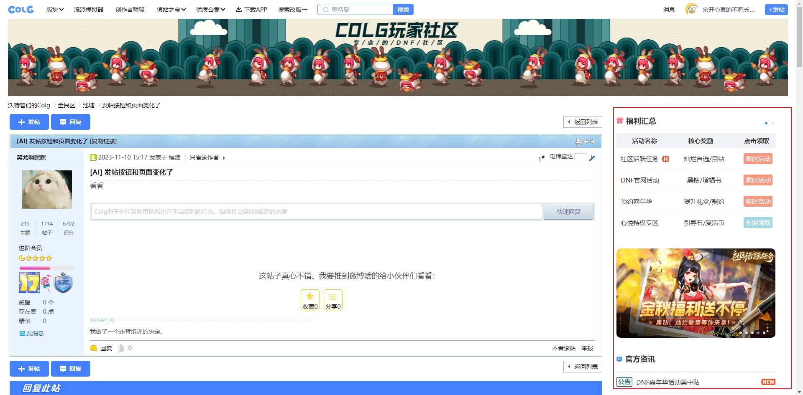Go to 池塘 breadcrumb
This screenshot has height=395, width=803.
tap(89, 105)
